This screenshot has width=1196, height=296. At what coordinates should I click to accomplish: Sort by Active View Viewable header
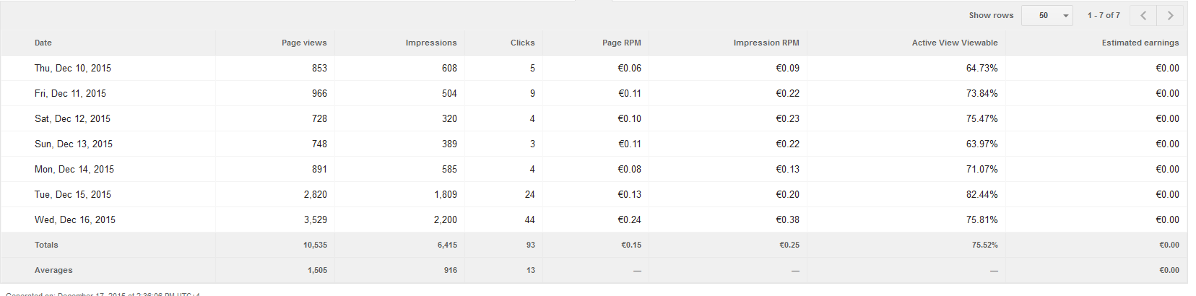955,43
